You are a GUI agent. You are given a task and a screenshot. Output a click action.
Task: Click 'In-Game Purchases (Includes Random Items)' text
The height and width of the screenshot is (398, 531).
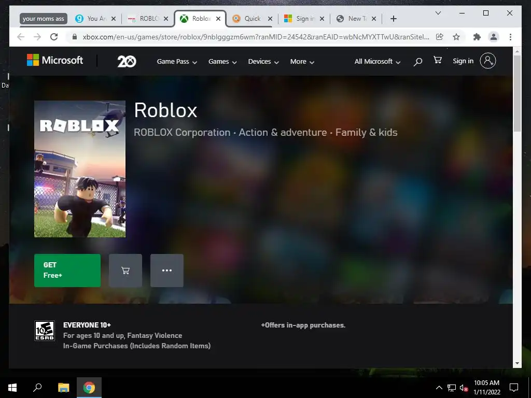(137, 346)
